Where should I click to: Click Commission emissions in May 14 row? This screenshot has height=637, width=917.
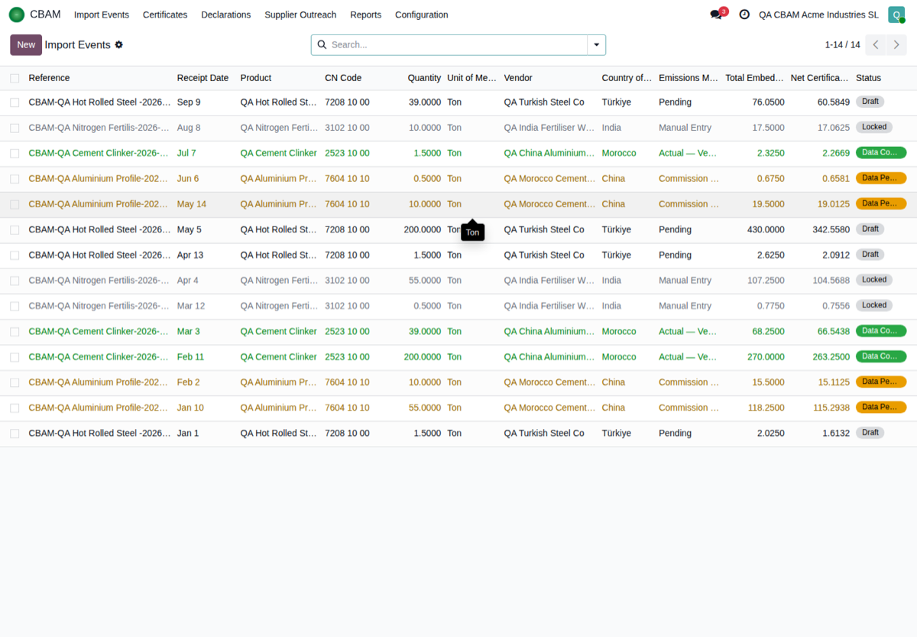pos(689,204)
